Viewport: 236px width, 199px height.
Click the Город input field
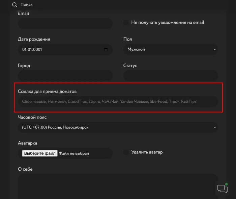point(65,76)
